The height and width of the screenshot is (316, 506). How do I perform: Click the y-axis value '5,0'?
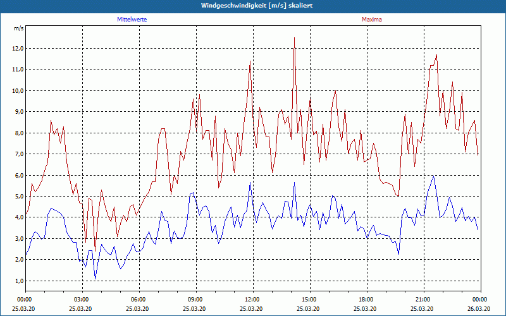coord(19,196)
